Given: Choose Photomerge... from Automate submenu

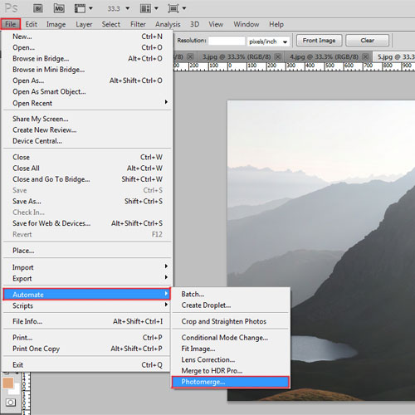Looking at the screenshot, I should [x=231, y=382].
